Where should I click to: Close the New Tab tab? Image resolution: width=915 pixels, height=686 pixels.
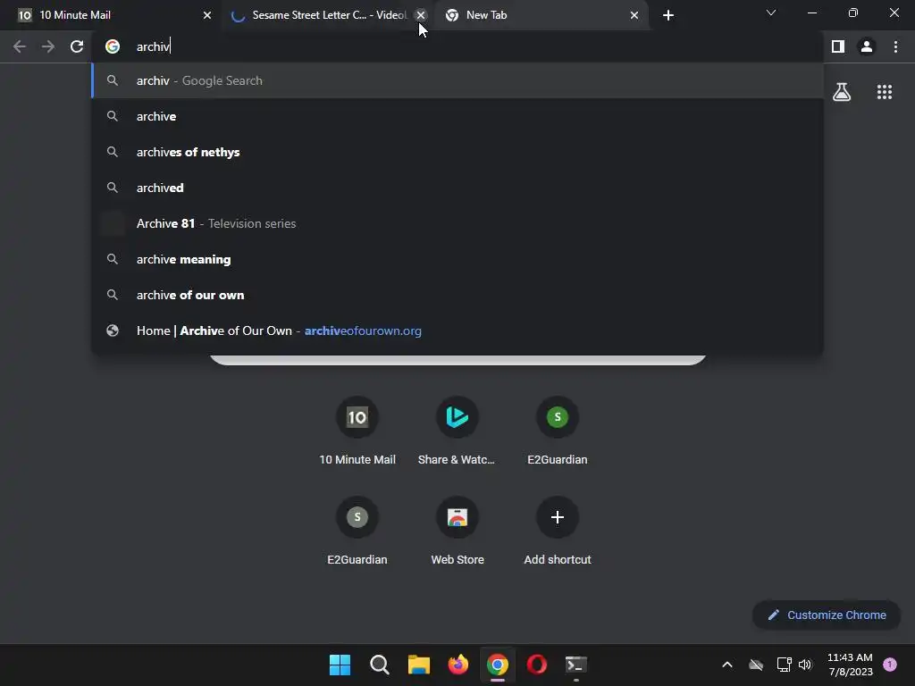coord(634,15)
